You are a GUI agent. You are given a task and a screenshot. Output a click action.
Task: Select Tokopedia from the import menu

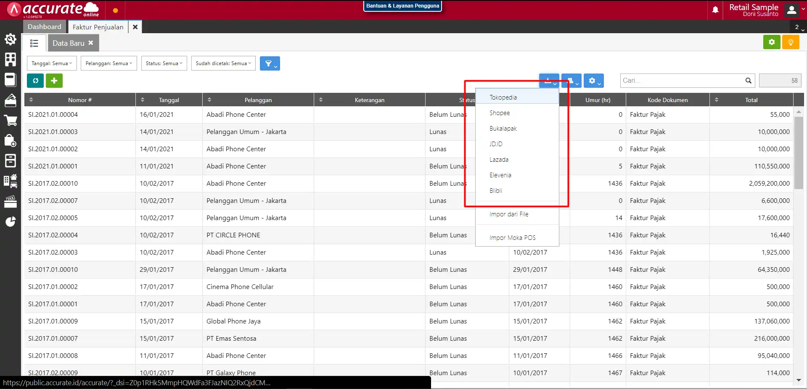point(517,97)
